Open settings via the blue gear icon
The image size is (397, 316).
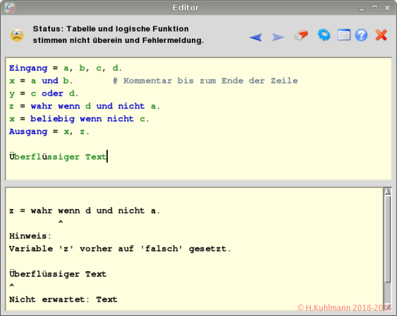click(x=324, y=35)
